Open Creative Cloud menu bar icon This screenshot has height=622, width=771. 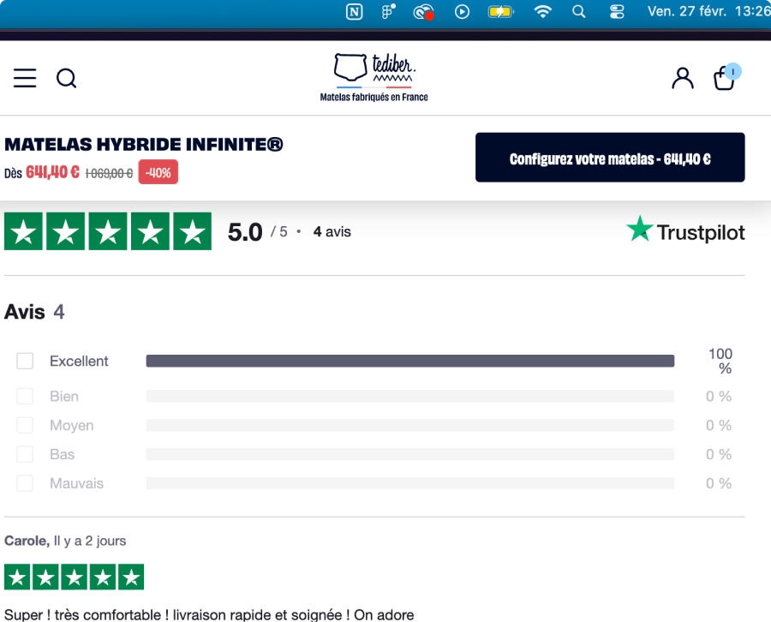pos(423,11)
